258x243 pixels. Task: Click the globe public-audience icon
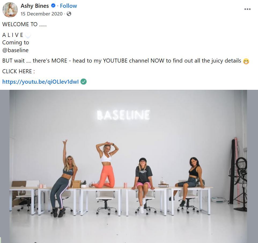69,14
